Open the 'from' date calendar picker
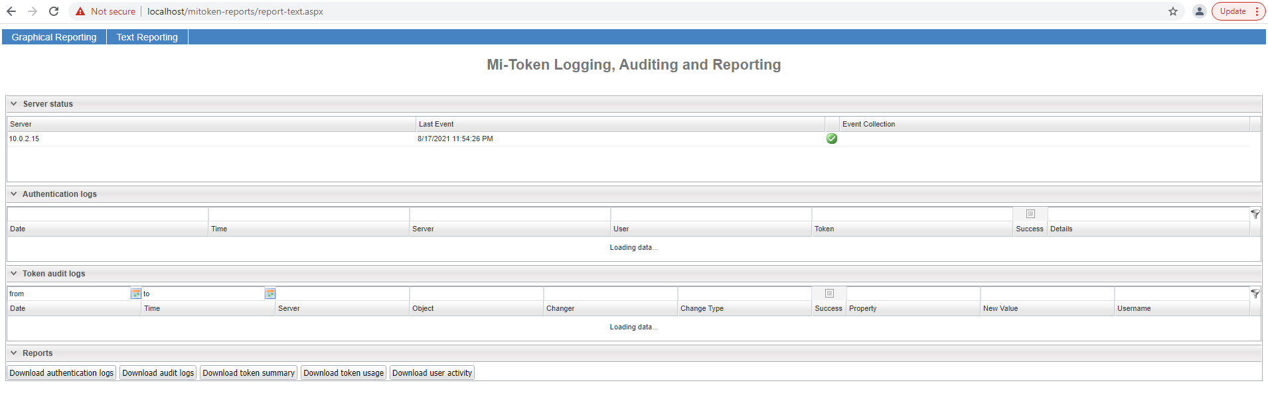The width and height of the screenshot is (1268, 401). pos(136,294)
